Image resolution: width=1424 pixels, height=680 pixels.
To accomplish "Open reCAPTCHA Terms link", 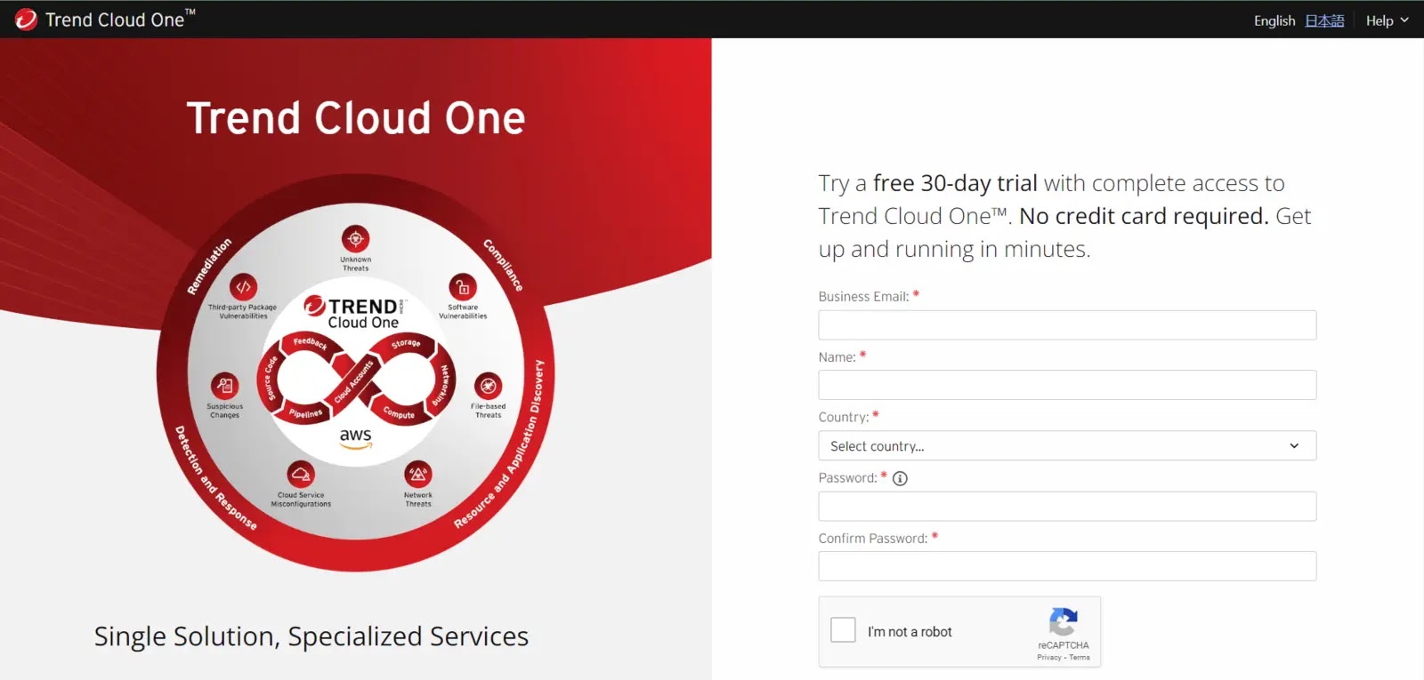I will tap(1080, 658).
